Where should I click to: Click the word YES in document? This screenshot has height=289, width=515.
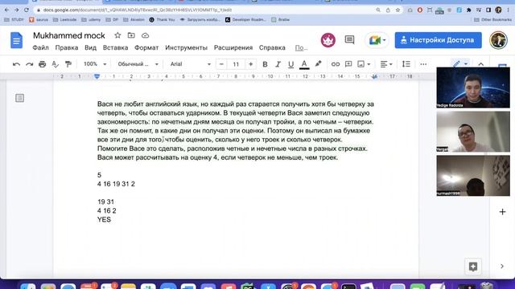click(x=104, y=219)
